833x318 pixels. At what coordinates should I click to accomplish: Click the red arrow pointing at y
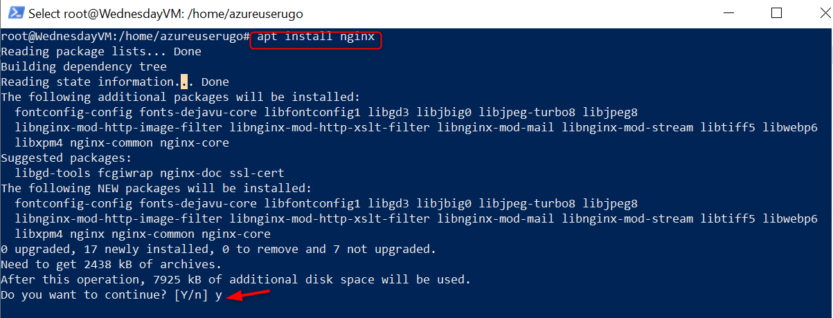tap(249, 295)
